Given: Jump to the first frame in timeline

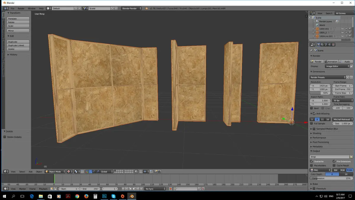Looking at the screenshot, I should coord(123,188).
